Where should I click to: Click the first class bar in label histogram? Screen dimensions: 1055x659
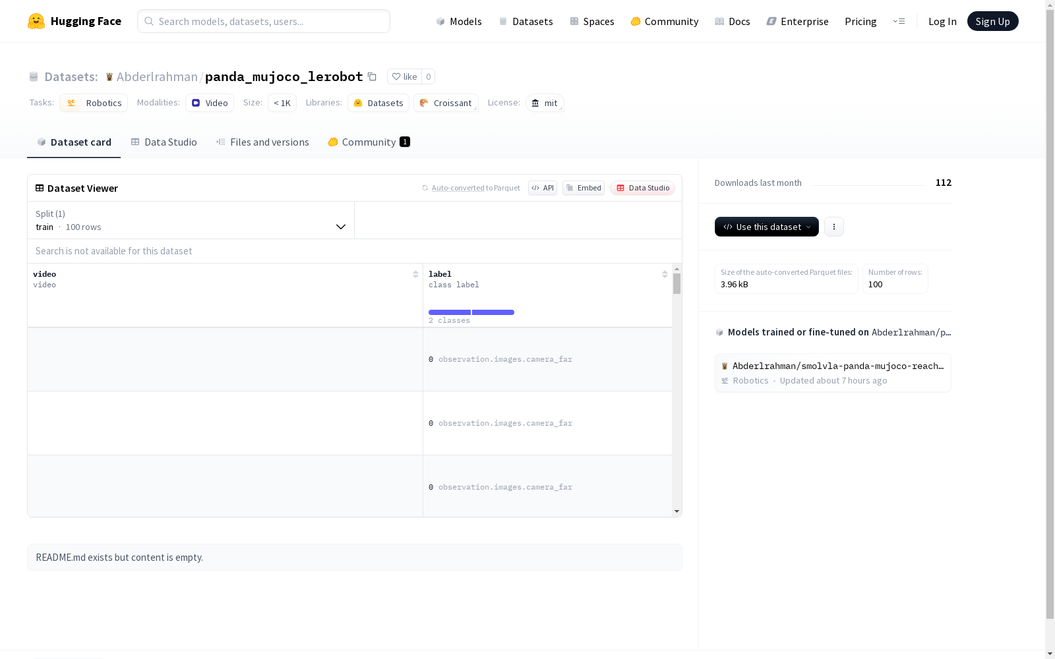[450, 312]
